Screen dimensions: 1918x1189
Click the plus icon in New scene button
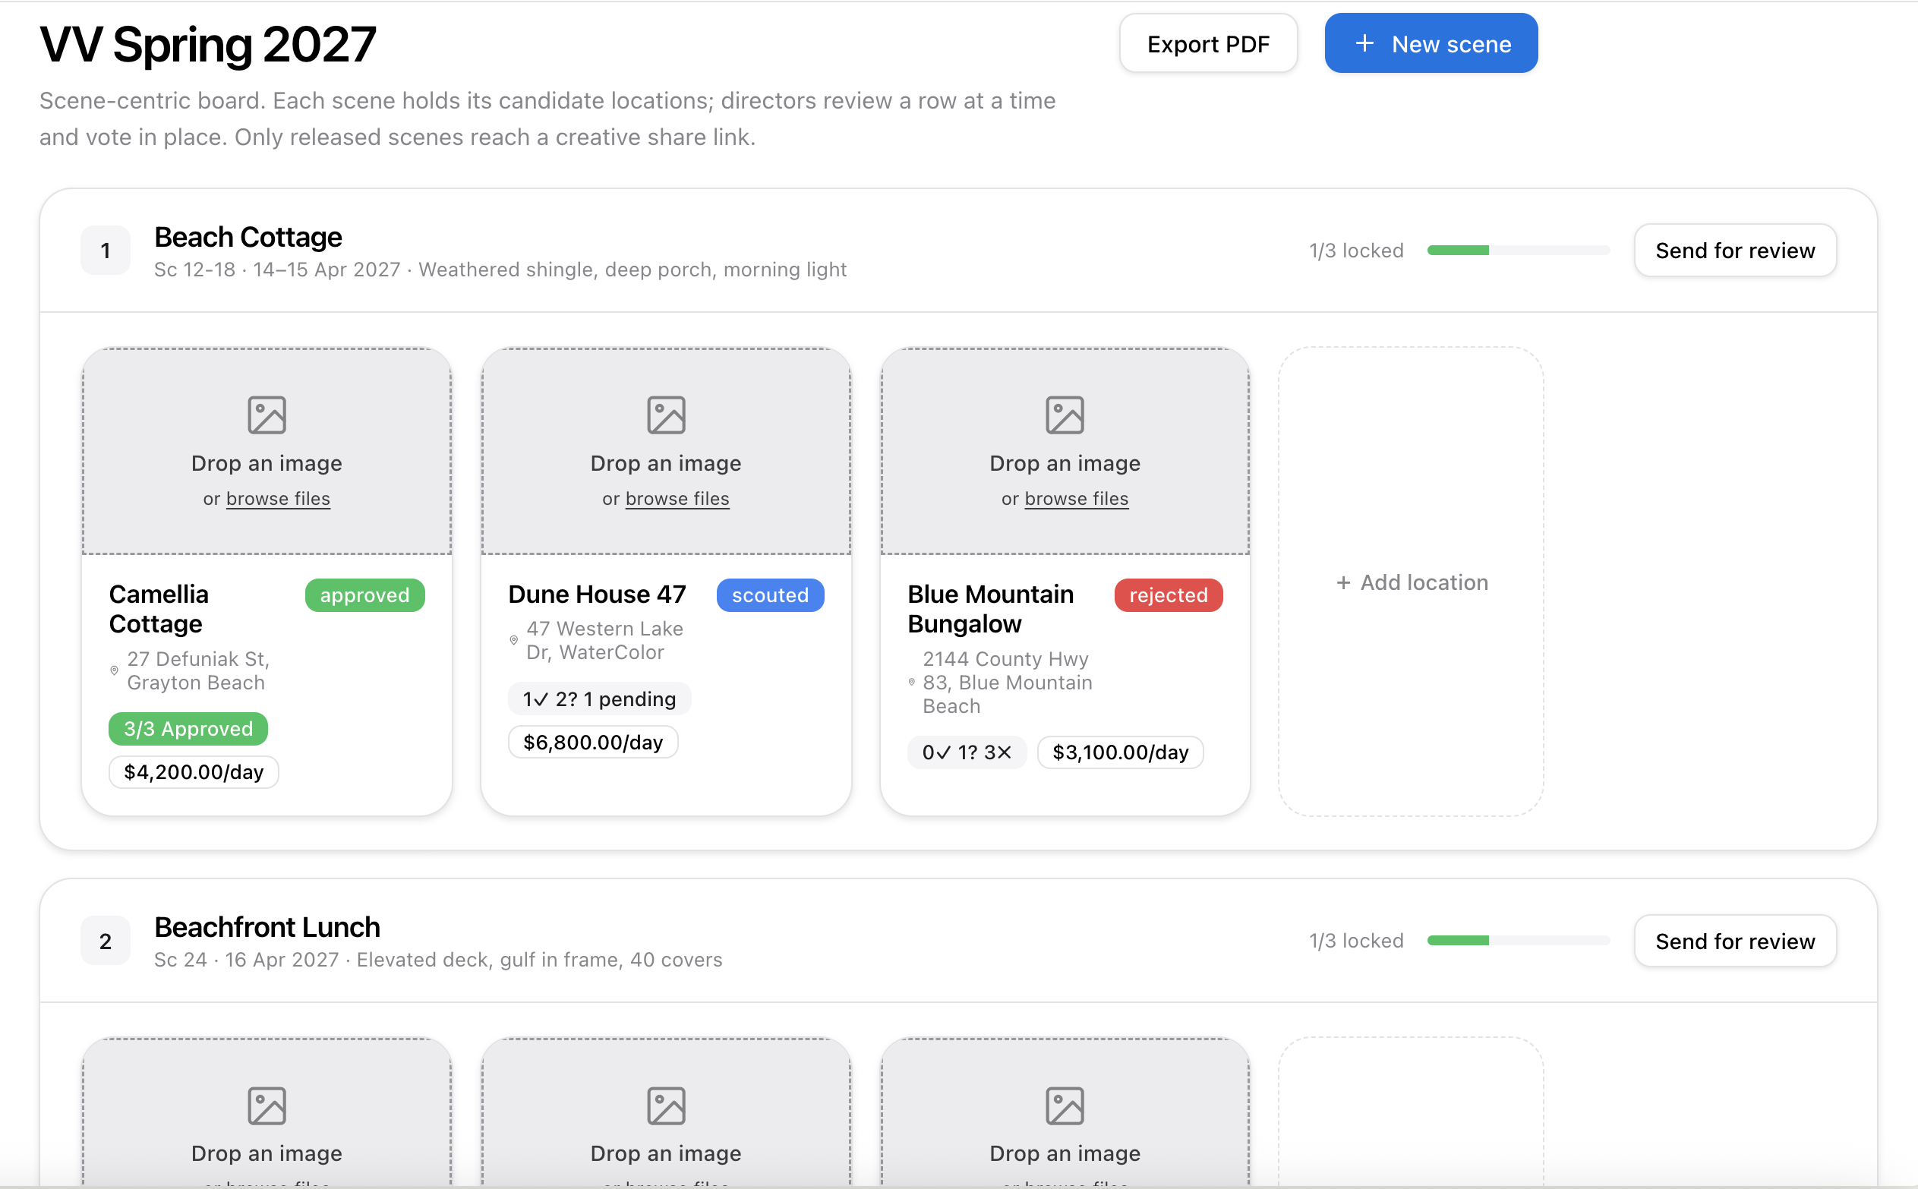pos(1364,43)
